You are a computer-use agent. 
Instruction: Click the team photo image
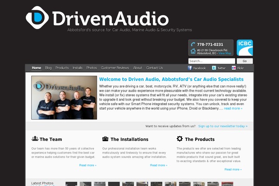pos(64,98)
